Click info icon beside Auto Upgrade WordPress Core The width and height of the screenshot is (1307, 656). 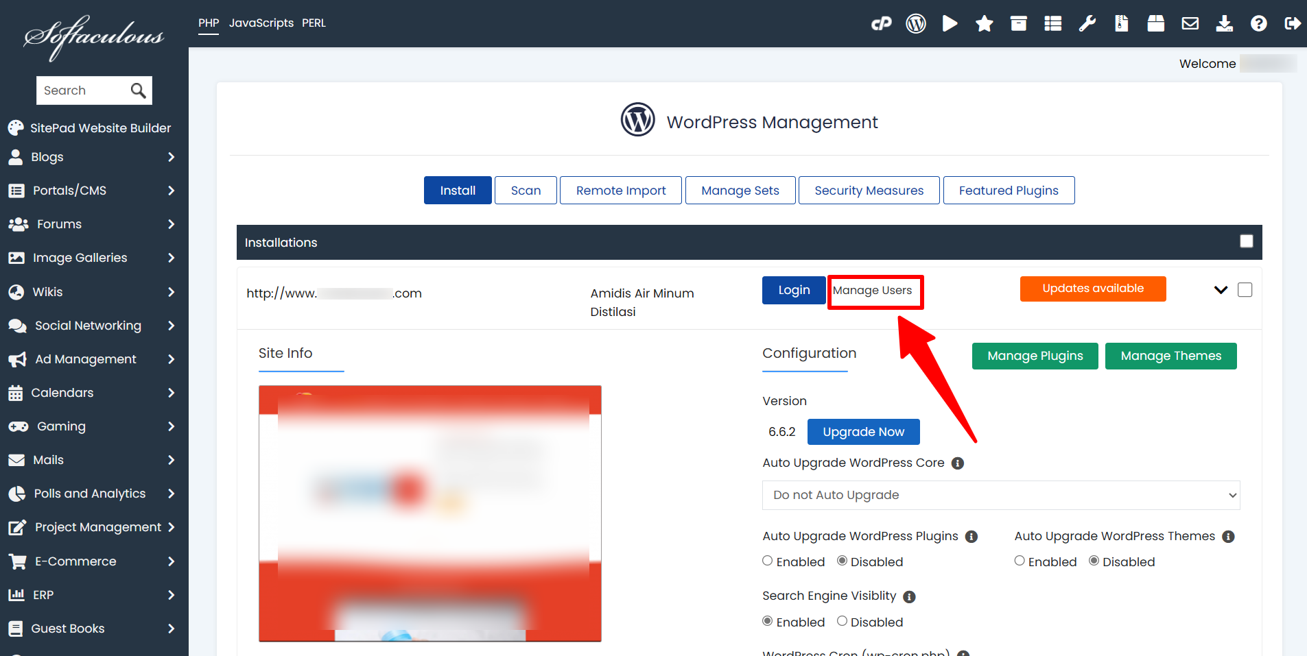[958, 463]
